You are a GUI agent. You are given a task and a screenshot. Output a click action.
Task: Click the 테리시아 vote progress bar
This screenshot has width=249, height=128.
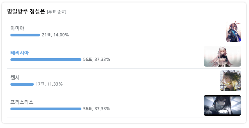(x=46, y=60)
